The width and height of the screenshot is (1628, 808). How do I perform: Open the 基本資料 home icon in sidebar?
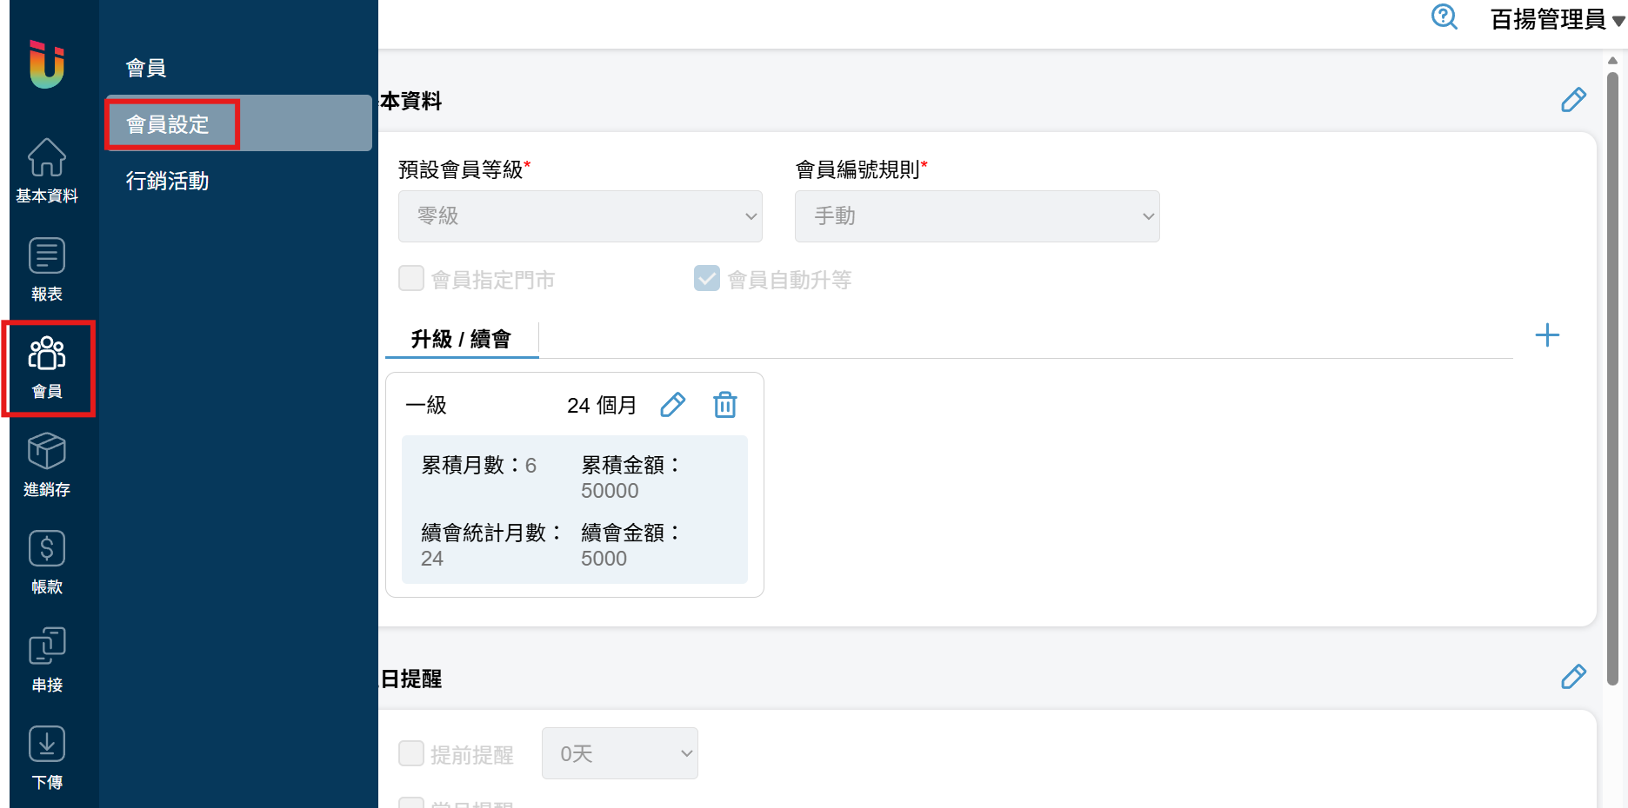pyautogui.click(x=47, y=170)
